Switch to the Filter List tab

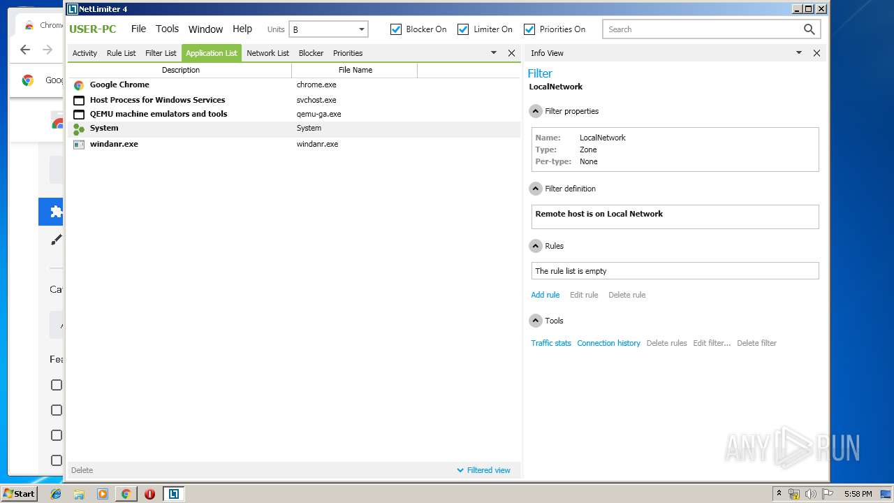[x=161, y=53]
